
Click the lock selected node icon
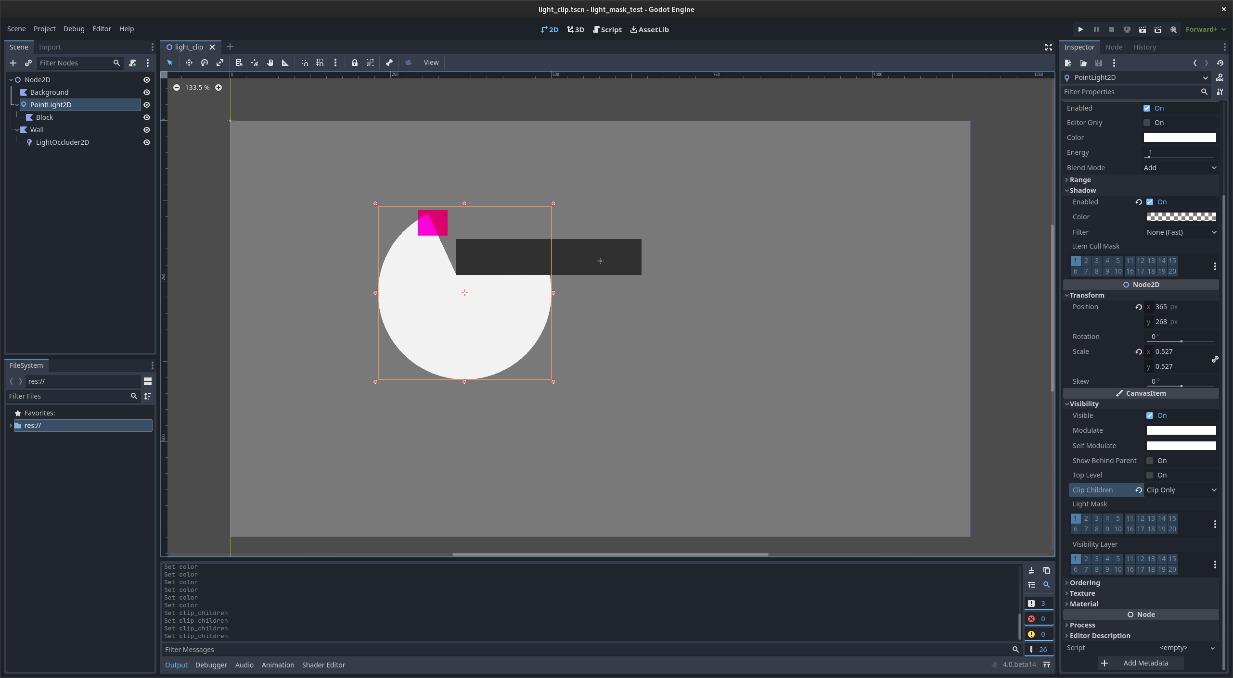pyautogui.click(x=355, y=63)
